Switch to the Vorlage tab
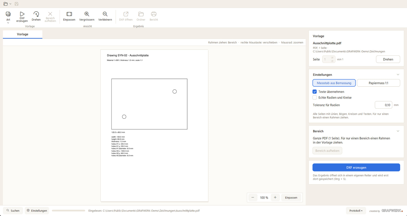Viewport: 407px width, 216px height. (x=23, y=34)
